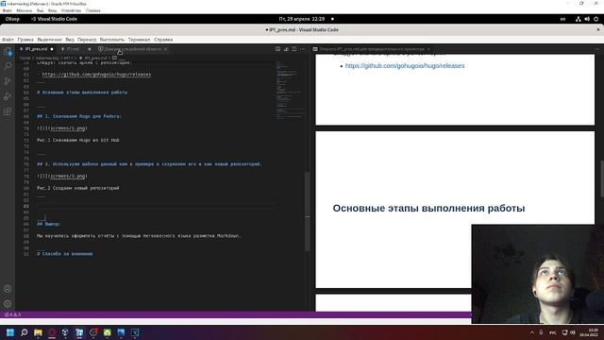The image size is (604, 340).
Task: Click the editor vertical scrollbar
Action: coord(307,212)
